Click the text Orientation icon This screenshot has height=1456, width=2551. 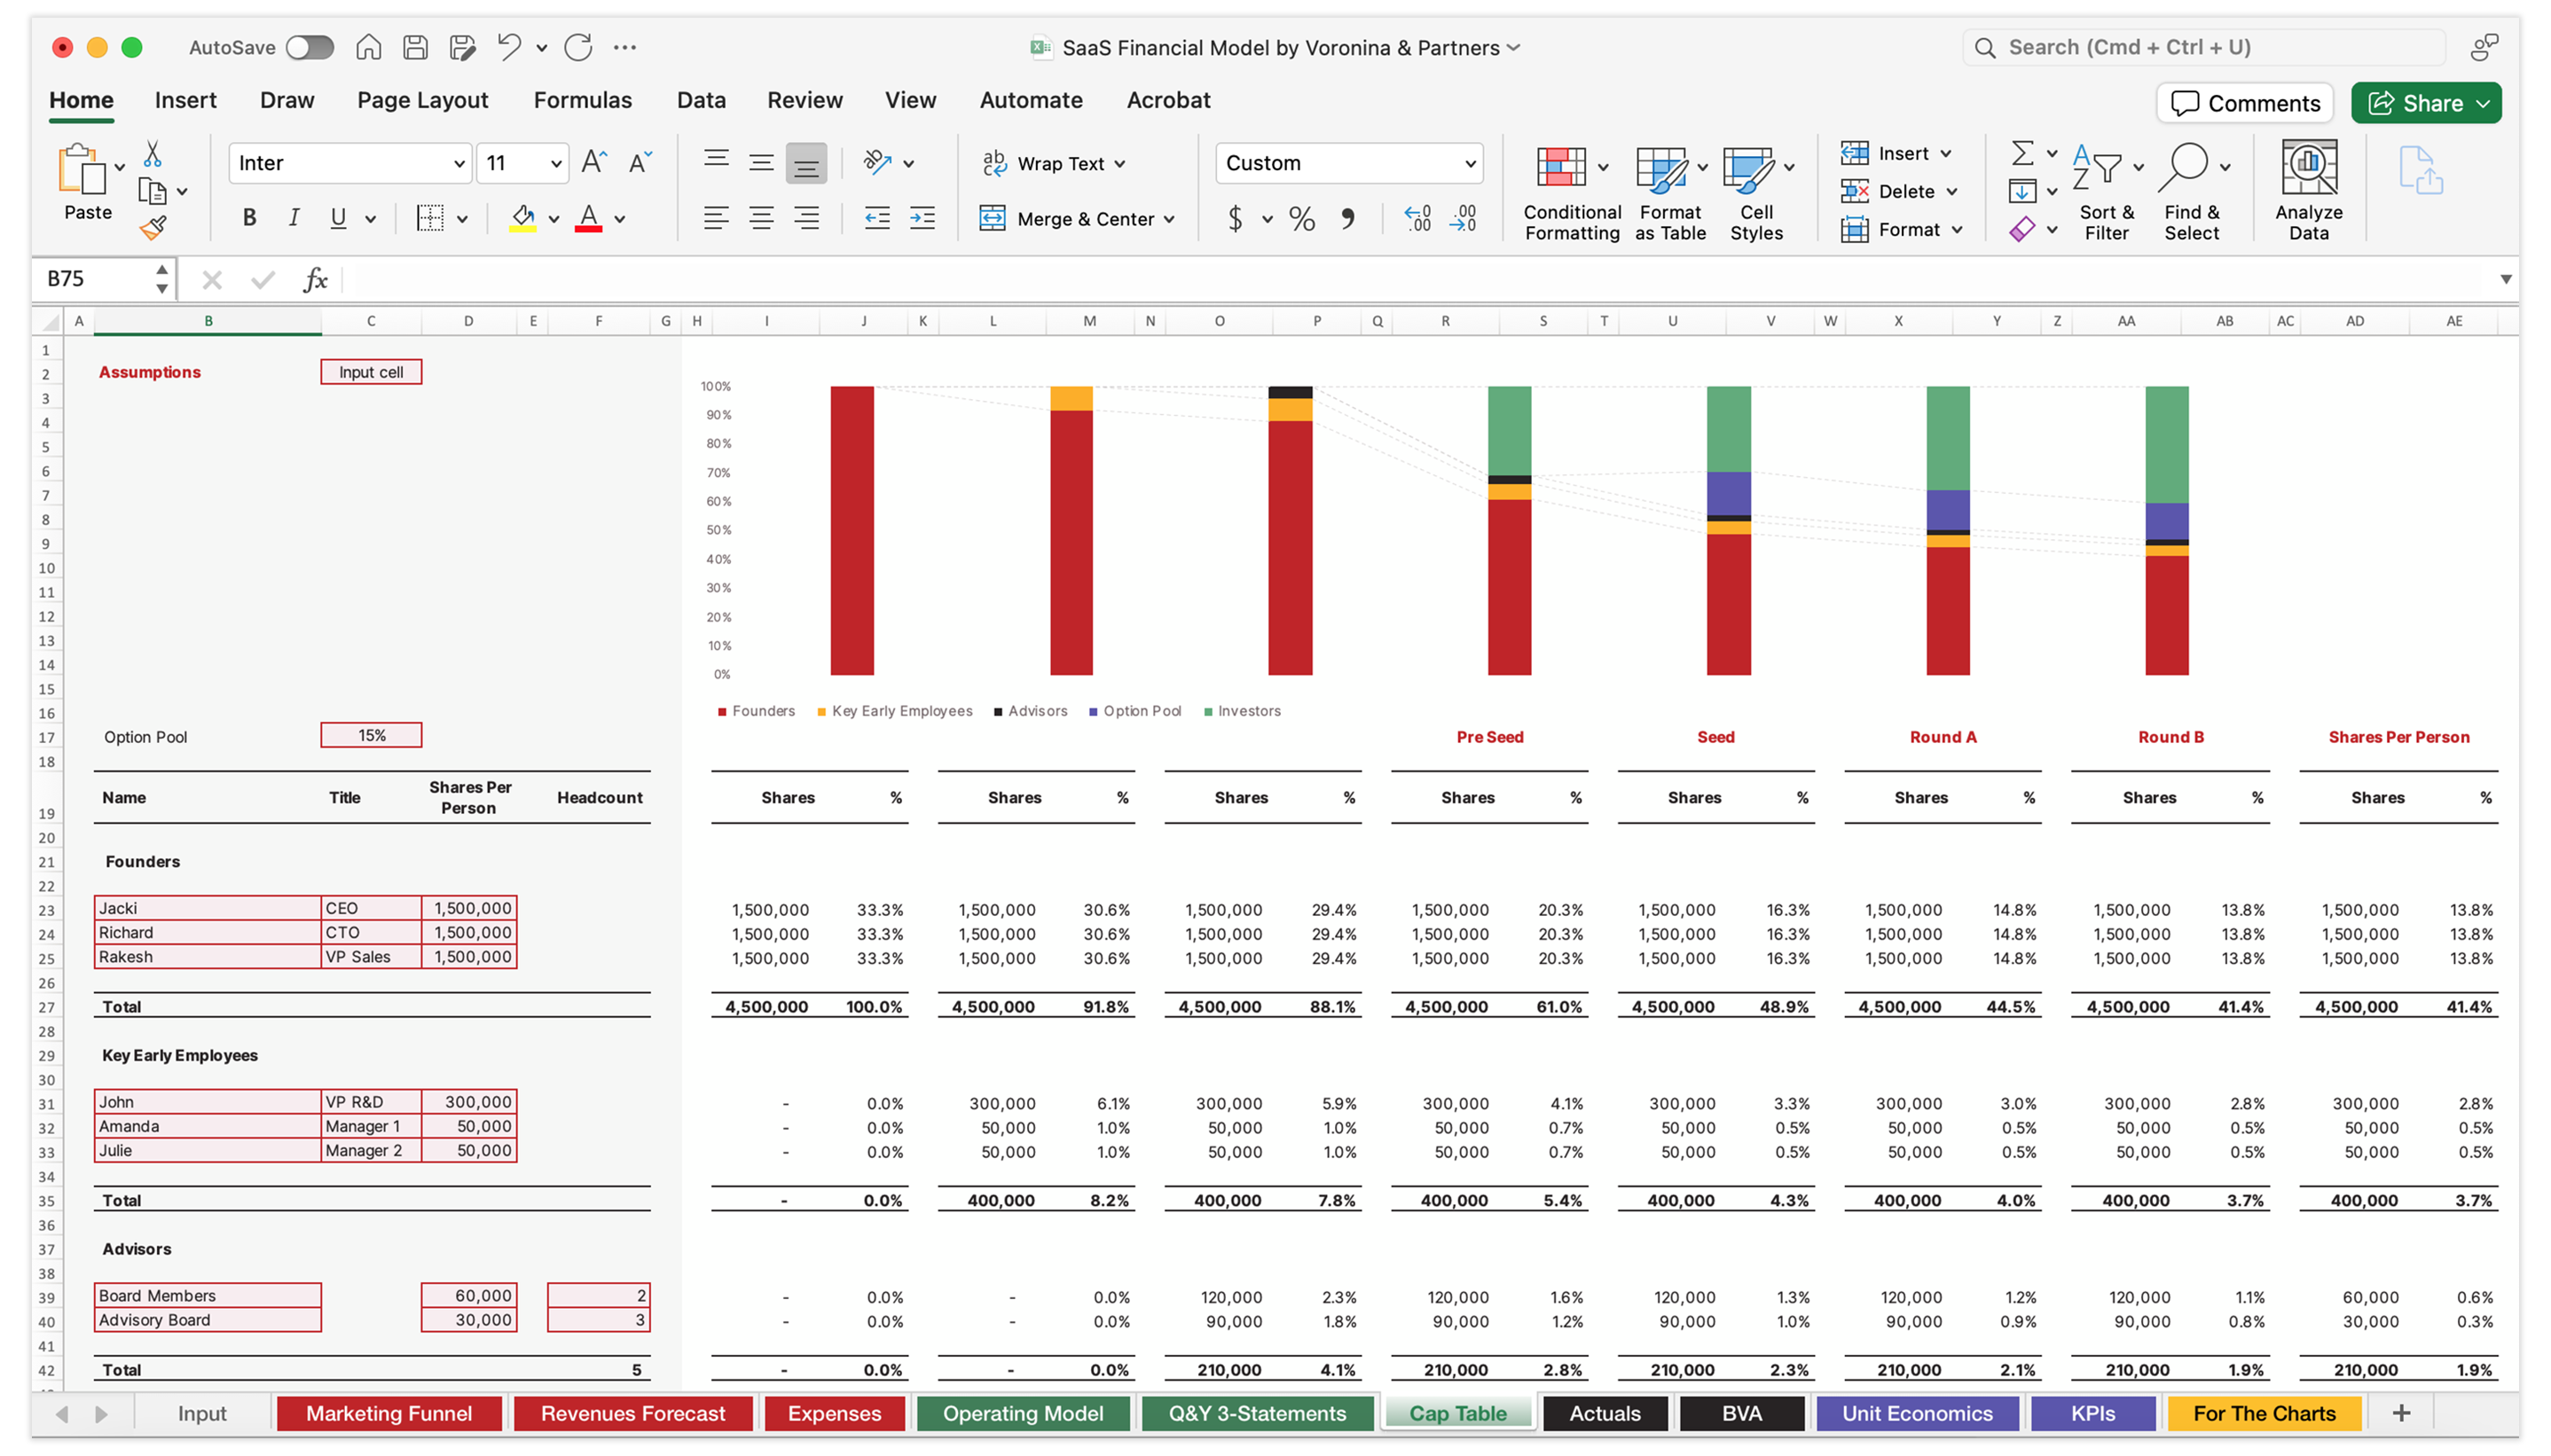(x=877, y=162)
